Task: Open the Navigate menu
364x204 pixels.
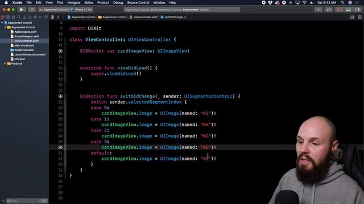Action: click(73, 2)
